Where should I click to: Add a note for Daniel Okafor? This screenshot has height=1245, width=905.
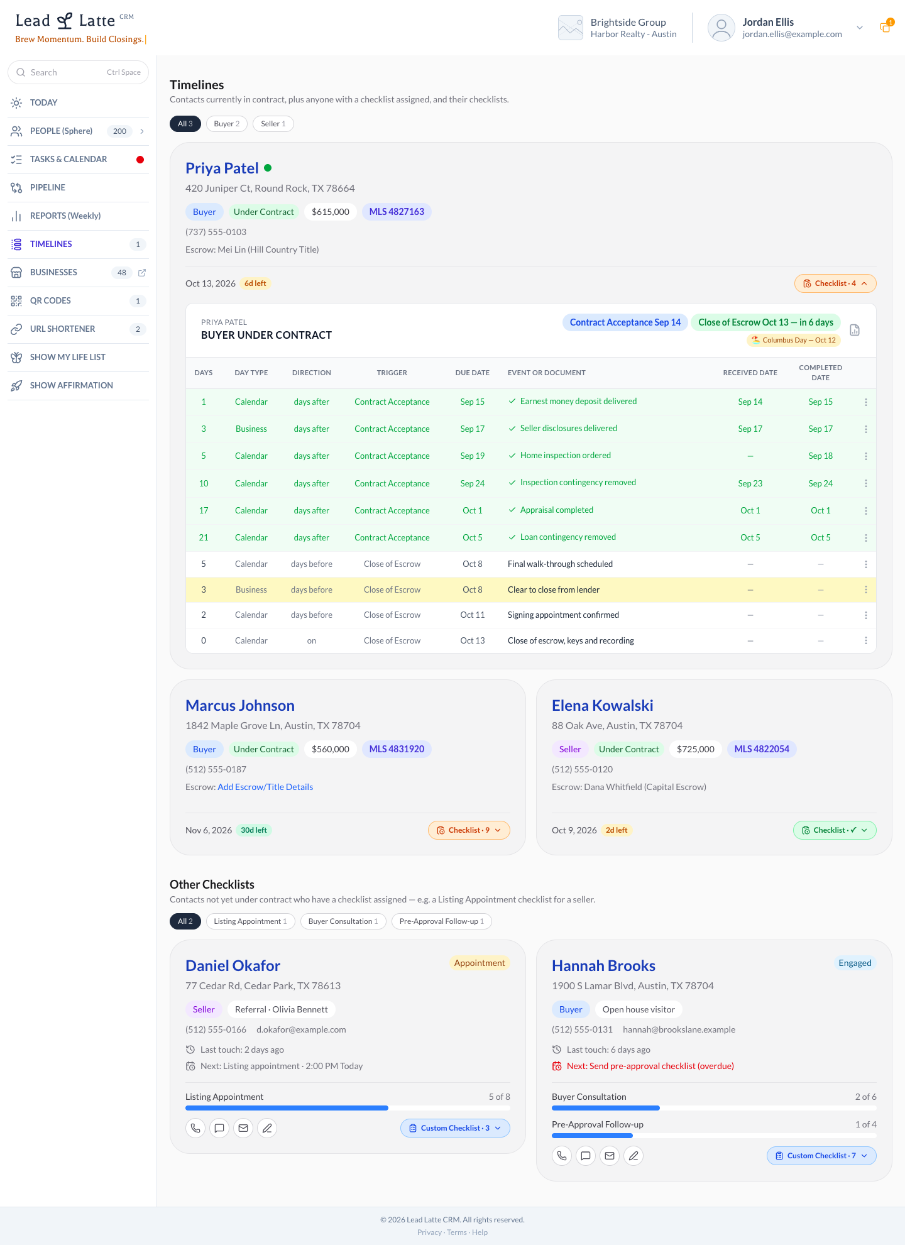point(267,1128)
